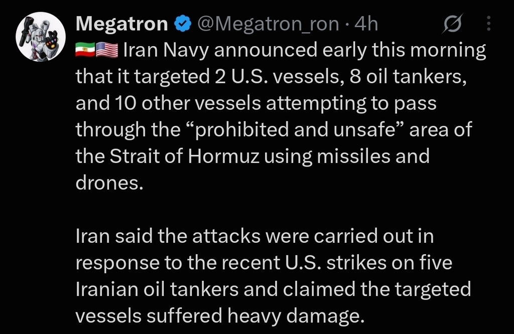
Task: Open the Megatron display name link
Action: (x=122, y=24)
